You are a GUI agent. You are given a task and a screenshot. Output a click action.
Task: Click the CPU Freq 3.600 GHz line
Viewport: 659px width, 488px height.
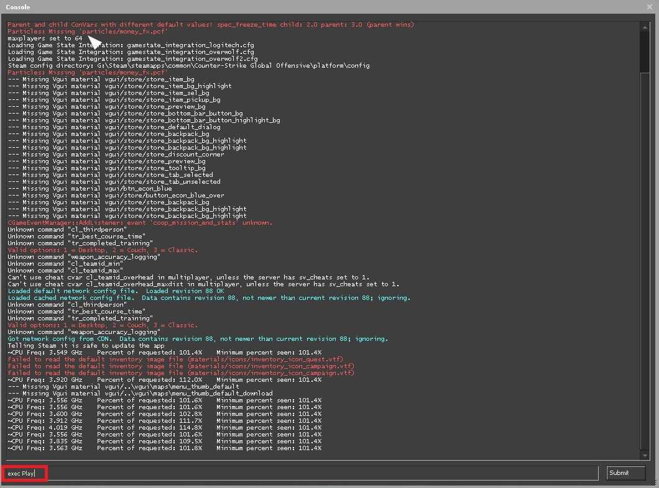tap(165, 413)
